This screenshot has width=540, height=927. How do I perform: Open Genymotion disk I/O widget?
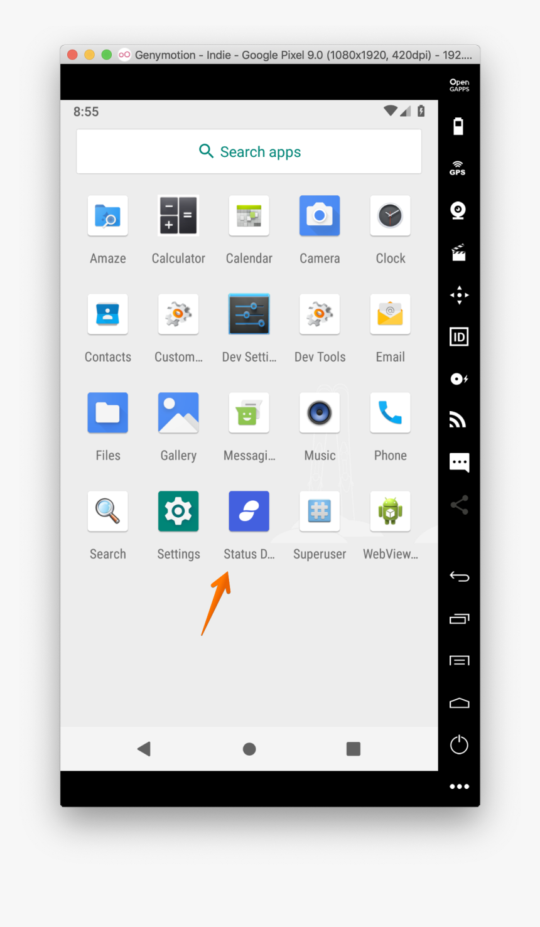pyautogui.click(x=459, y=378)
